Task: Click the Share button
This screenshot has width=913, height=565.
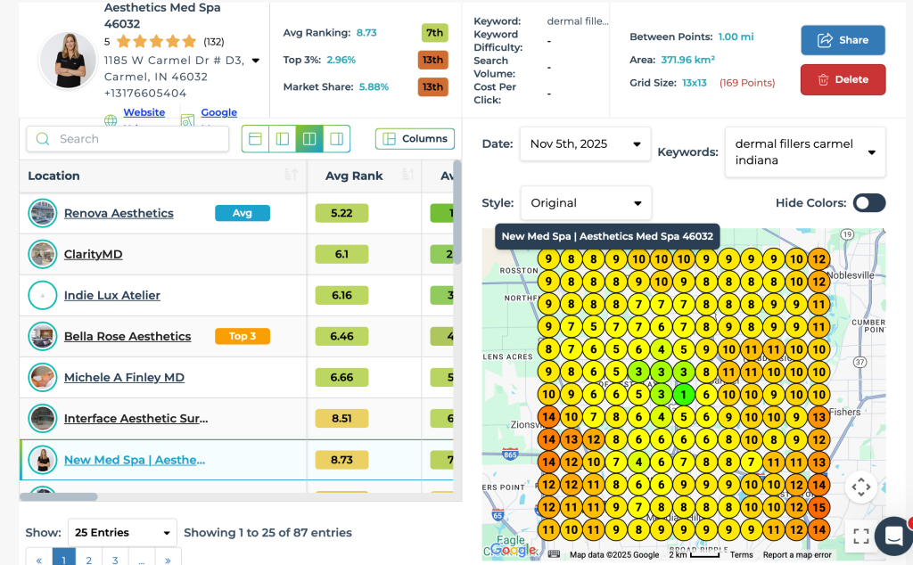Action: coord(843,40)
